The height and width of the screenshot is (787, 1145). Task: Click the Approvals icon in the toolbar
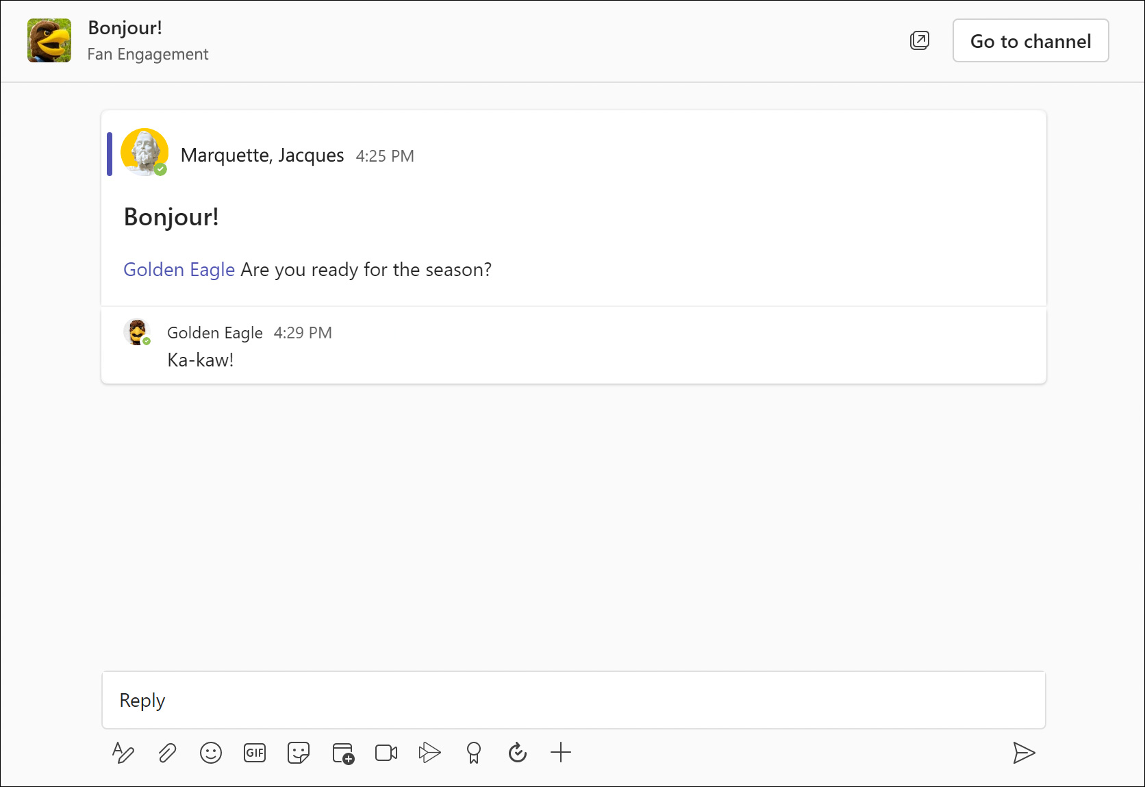(x=517, y=753)
